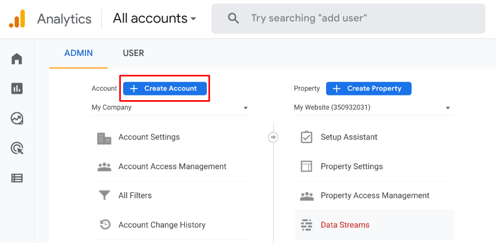Open the My Company account dropdown
The width and height of the screenshot is (496, 243).
click(171, 108)
